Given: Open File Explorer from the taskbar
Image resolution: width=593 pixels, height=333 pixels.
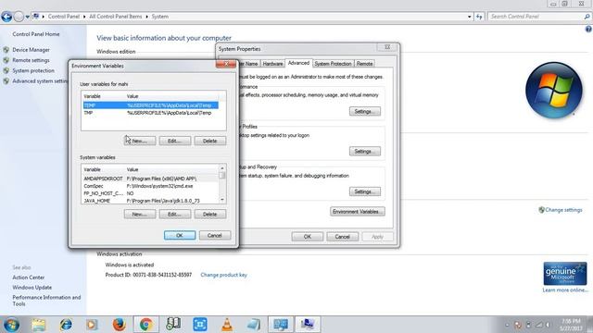Looking at the screenshot, I should [39, 325].
